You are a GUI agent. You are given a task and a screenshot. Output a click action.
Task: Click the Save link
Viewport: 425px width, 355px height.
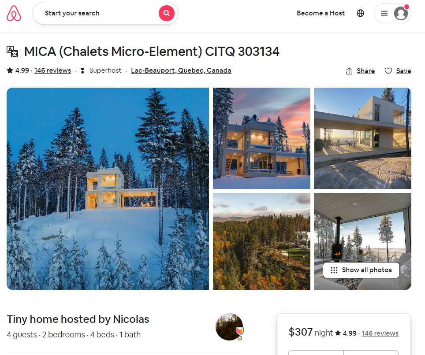coord(403,71)
